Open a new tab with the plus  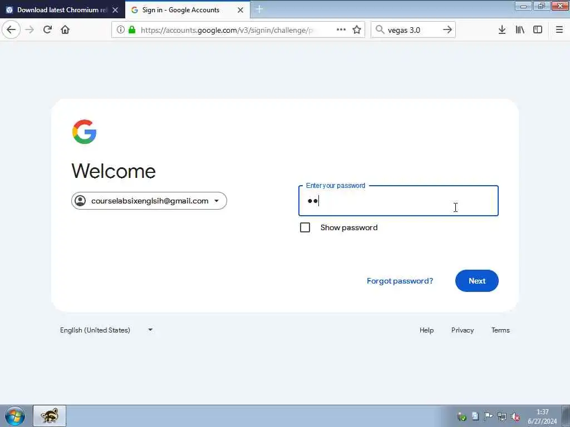tap(259, 9)
